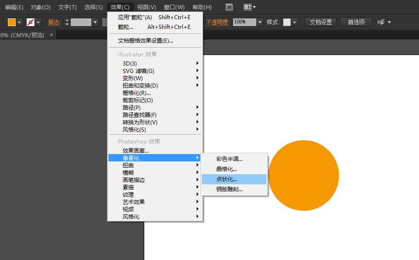Viewport: 419px width, 260px height.
Task: Choose 颗粒... menu entry
Action: tap(155, 27)
